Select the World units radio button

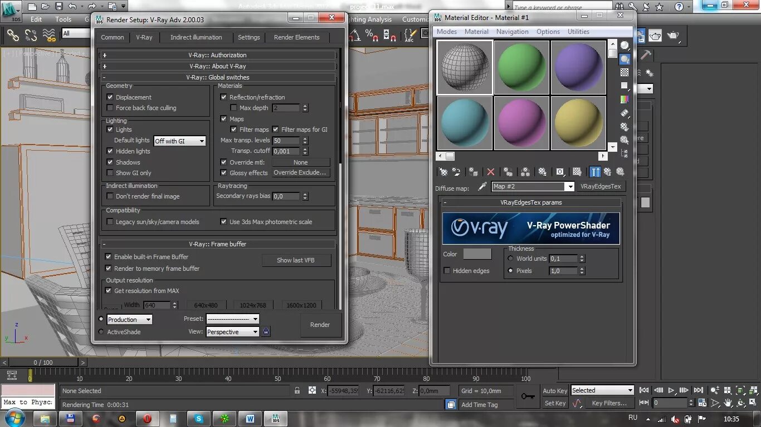click(510, 259)
